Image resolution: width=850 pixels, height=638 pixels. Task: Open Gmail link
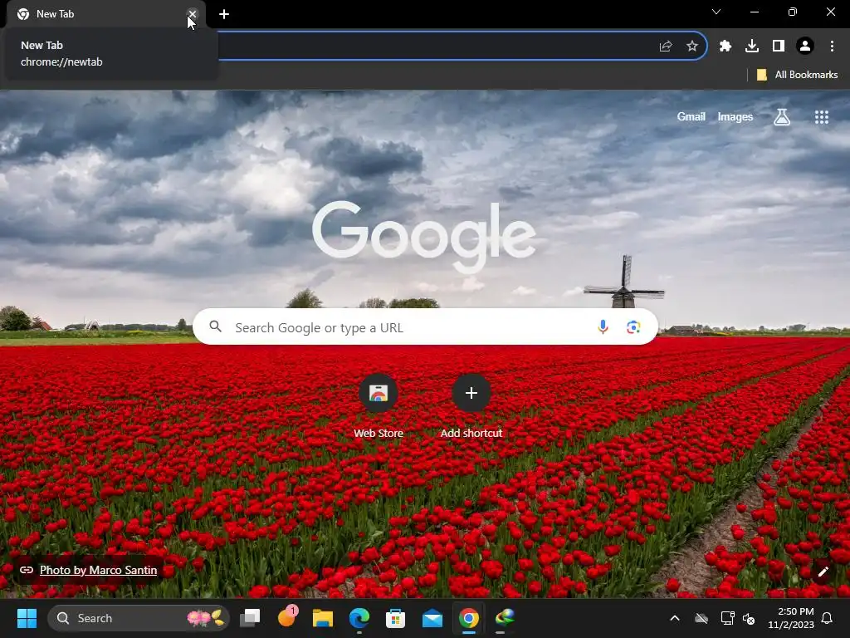[691, 116]
